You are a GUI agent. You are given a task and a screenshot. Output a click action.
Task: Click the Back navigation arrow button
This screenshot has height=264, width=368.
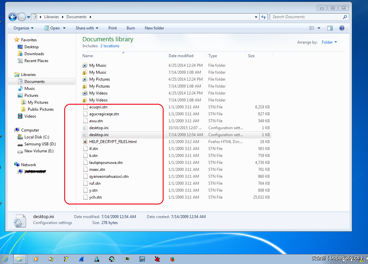pyautogui.click(x=13, y=17)
